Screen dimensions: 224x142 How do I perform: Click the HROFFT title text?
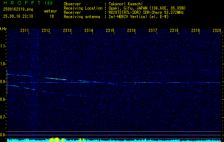(x=22, y=3)
